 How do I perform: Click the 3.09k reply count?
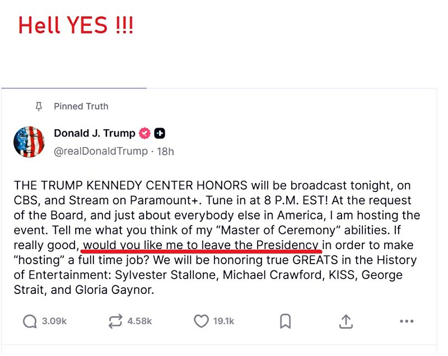pyautogui.click(x=54, y=321)
